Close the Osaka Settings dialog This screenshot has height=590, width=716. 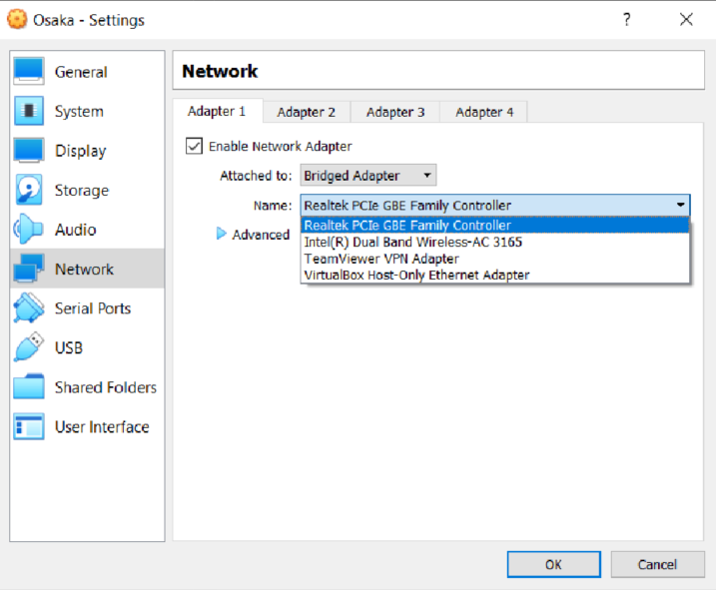tap(686, 20)
